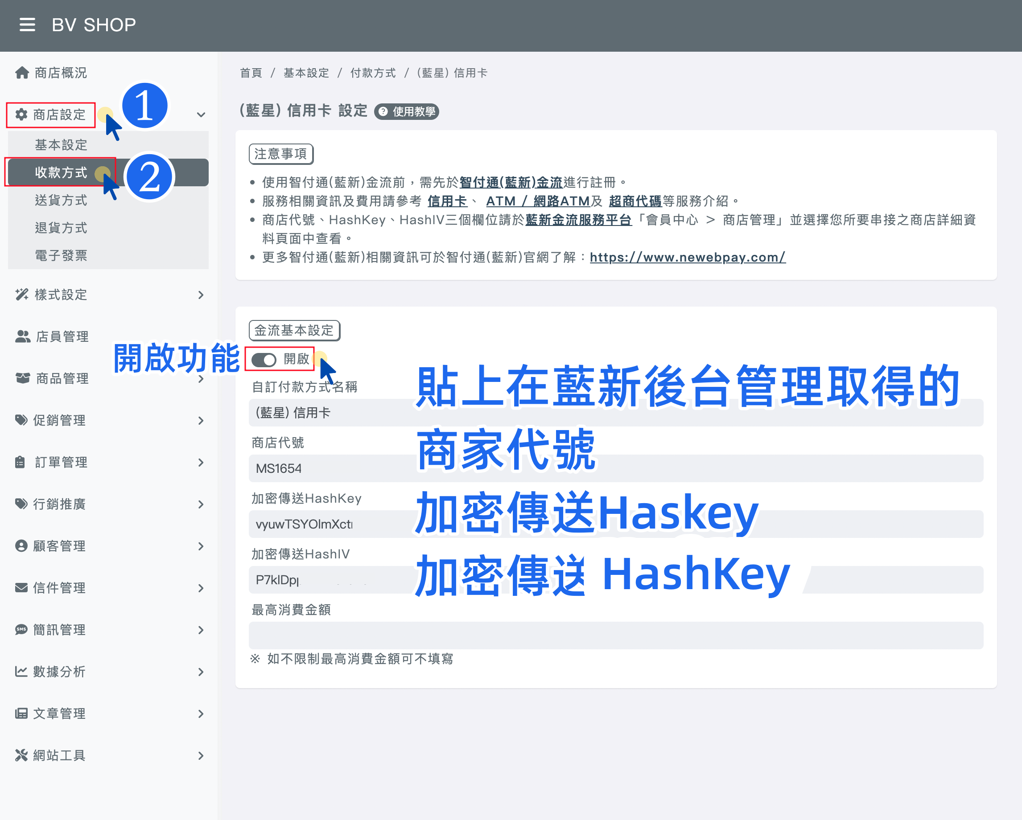Click the 數據分析 analytics chart icon

(21, 671)
